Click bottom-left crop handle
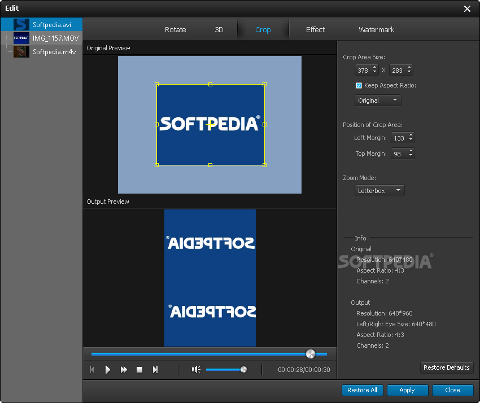 point(157,165)
